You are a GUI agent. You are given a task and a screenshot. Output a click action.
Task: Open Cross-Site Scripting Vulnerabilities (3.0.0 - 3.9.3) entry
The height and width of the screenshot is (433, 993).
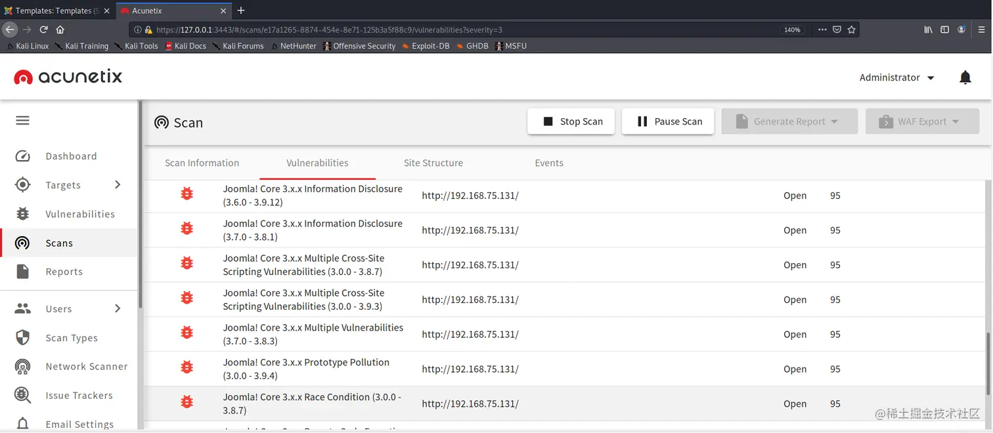tap(303, 299)
